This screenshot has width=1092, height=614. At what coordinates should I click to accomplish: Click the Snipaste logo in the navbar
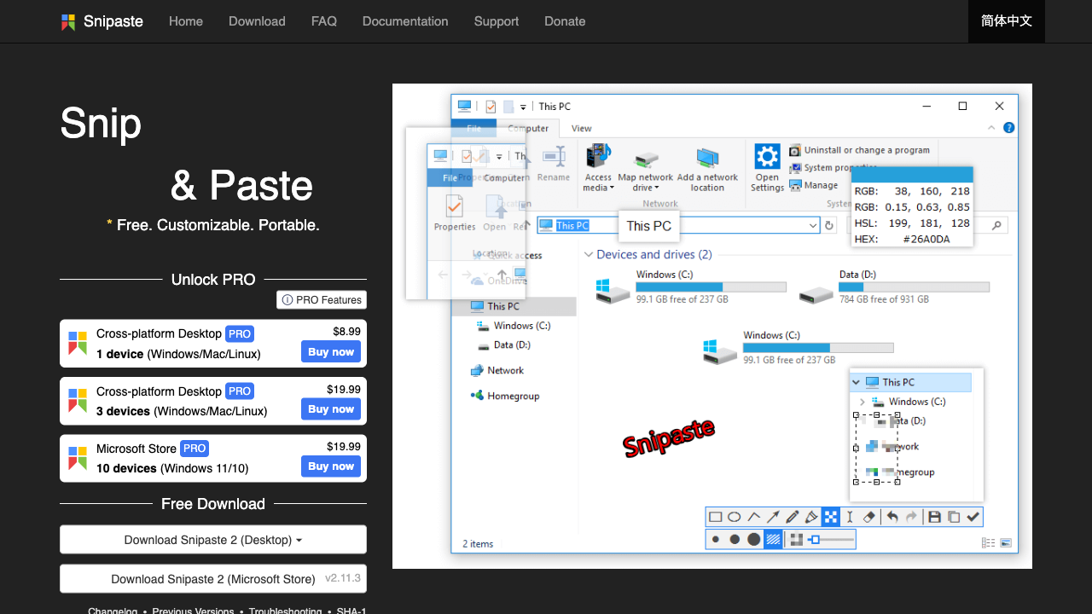[102, 21]
